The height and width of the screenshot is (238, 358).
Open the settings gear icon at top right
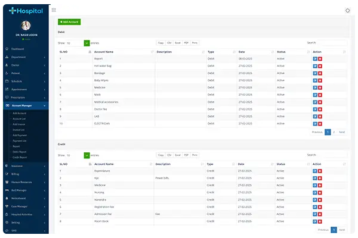click(348, 10)
